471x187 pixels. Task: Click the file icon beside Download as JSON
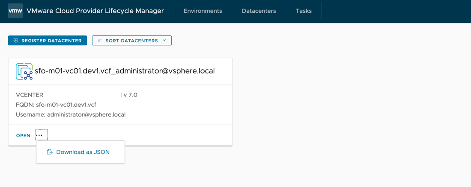point(50,152)
